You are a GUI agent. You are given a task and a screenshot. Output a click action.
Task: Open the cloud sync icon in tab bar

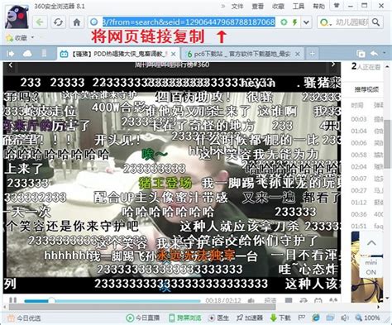(x=27, y=54)
